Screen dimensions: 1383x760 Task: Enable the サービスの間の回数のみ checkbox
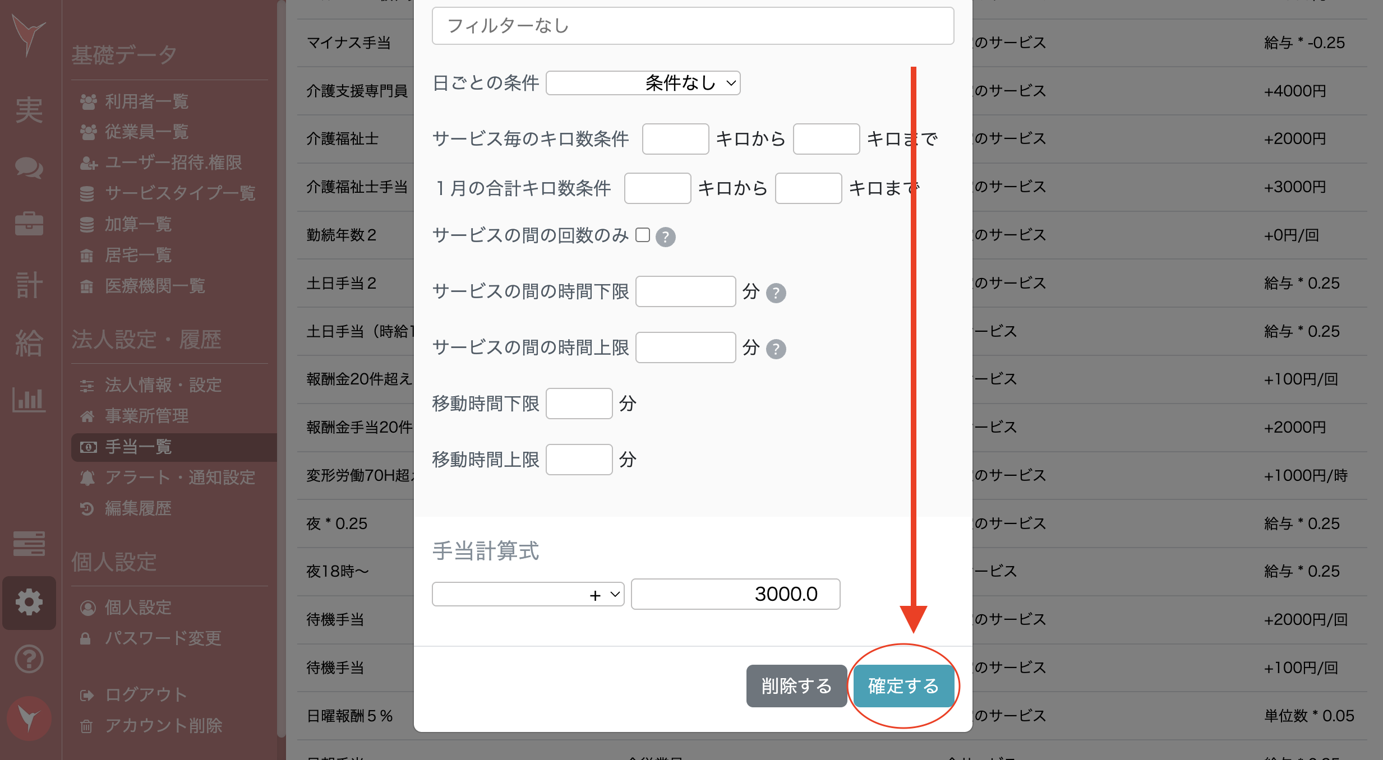(x=643, y=235)
